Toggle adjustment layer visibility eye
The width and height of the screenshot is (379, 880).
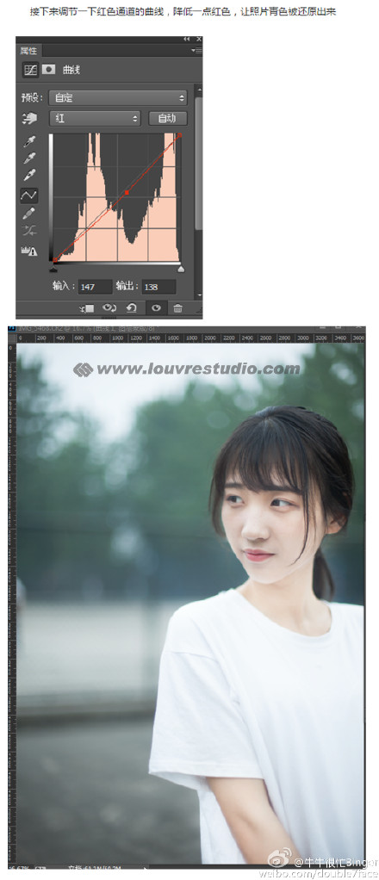tap(156, 307)
